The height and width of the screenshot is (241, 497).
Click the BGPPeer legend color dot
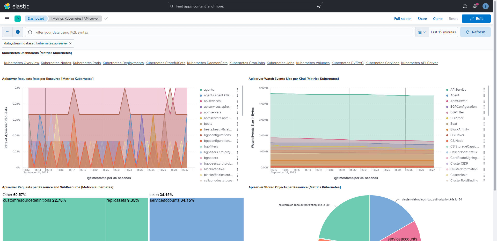447,118
